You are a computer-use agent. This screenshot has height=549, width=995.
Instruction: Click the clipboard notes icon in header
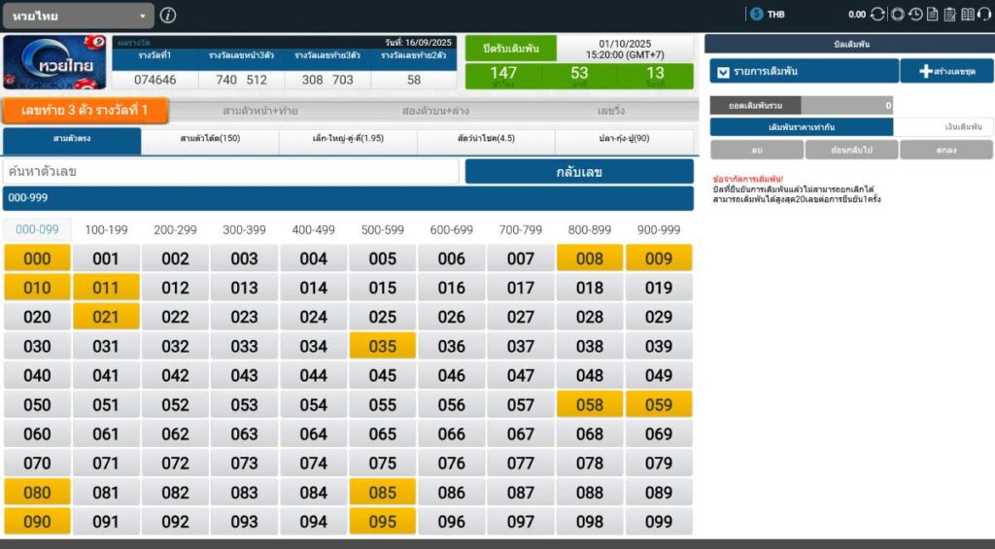[949, 15]
